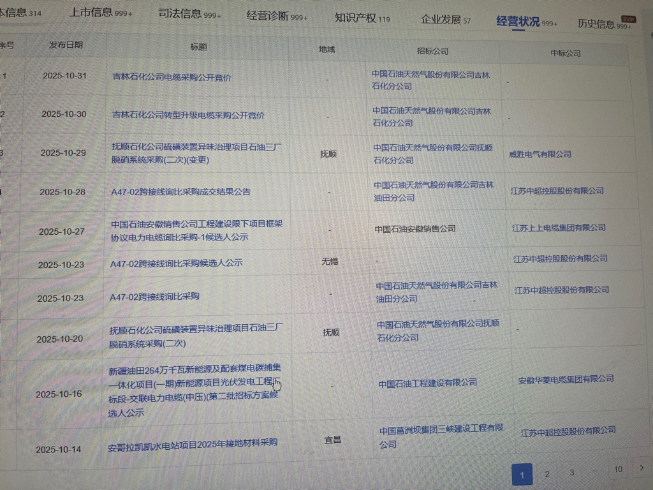The width and height of the screenshot is (653, 490).
Task: Click the 标题 column header
Action: click(199, 47)
